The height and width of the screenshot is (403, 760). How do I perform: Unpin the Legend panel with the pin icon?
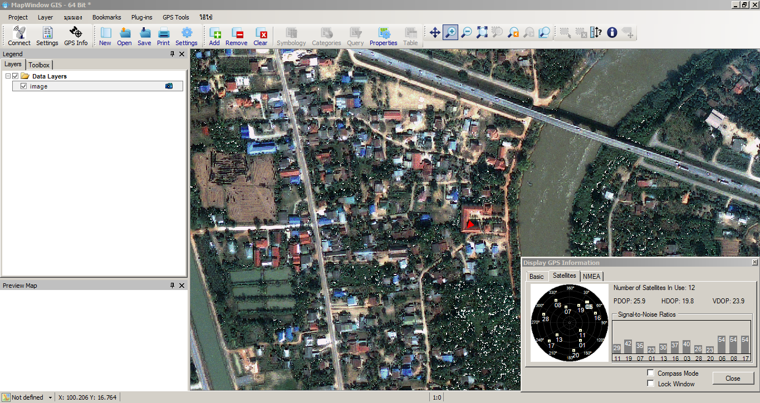coord(173,53)
